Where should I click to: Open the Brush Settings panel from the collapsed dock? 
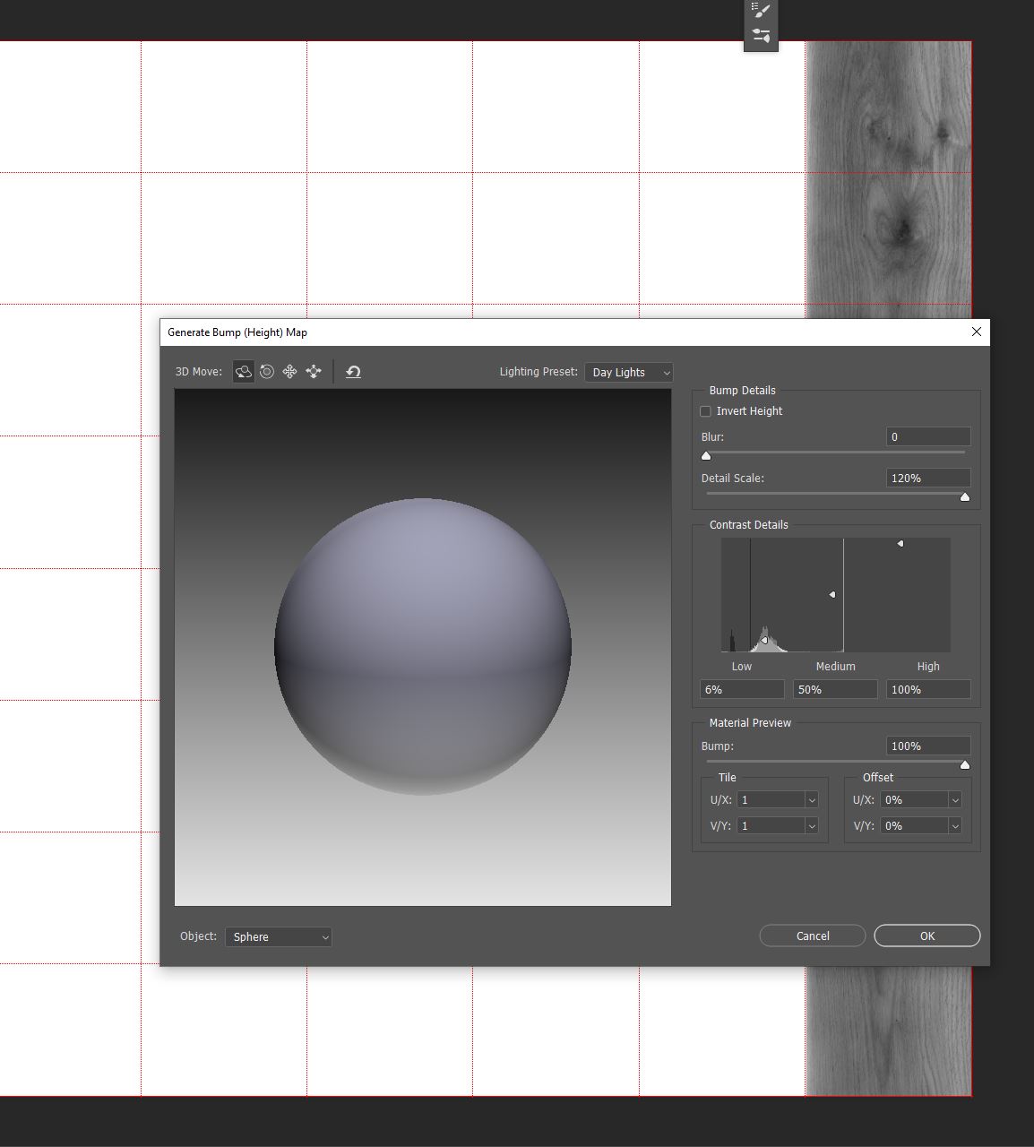(761, 36)
